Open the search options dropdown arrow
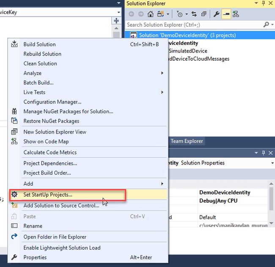Screen dimensions: 275x267 (x=272, y=25)
